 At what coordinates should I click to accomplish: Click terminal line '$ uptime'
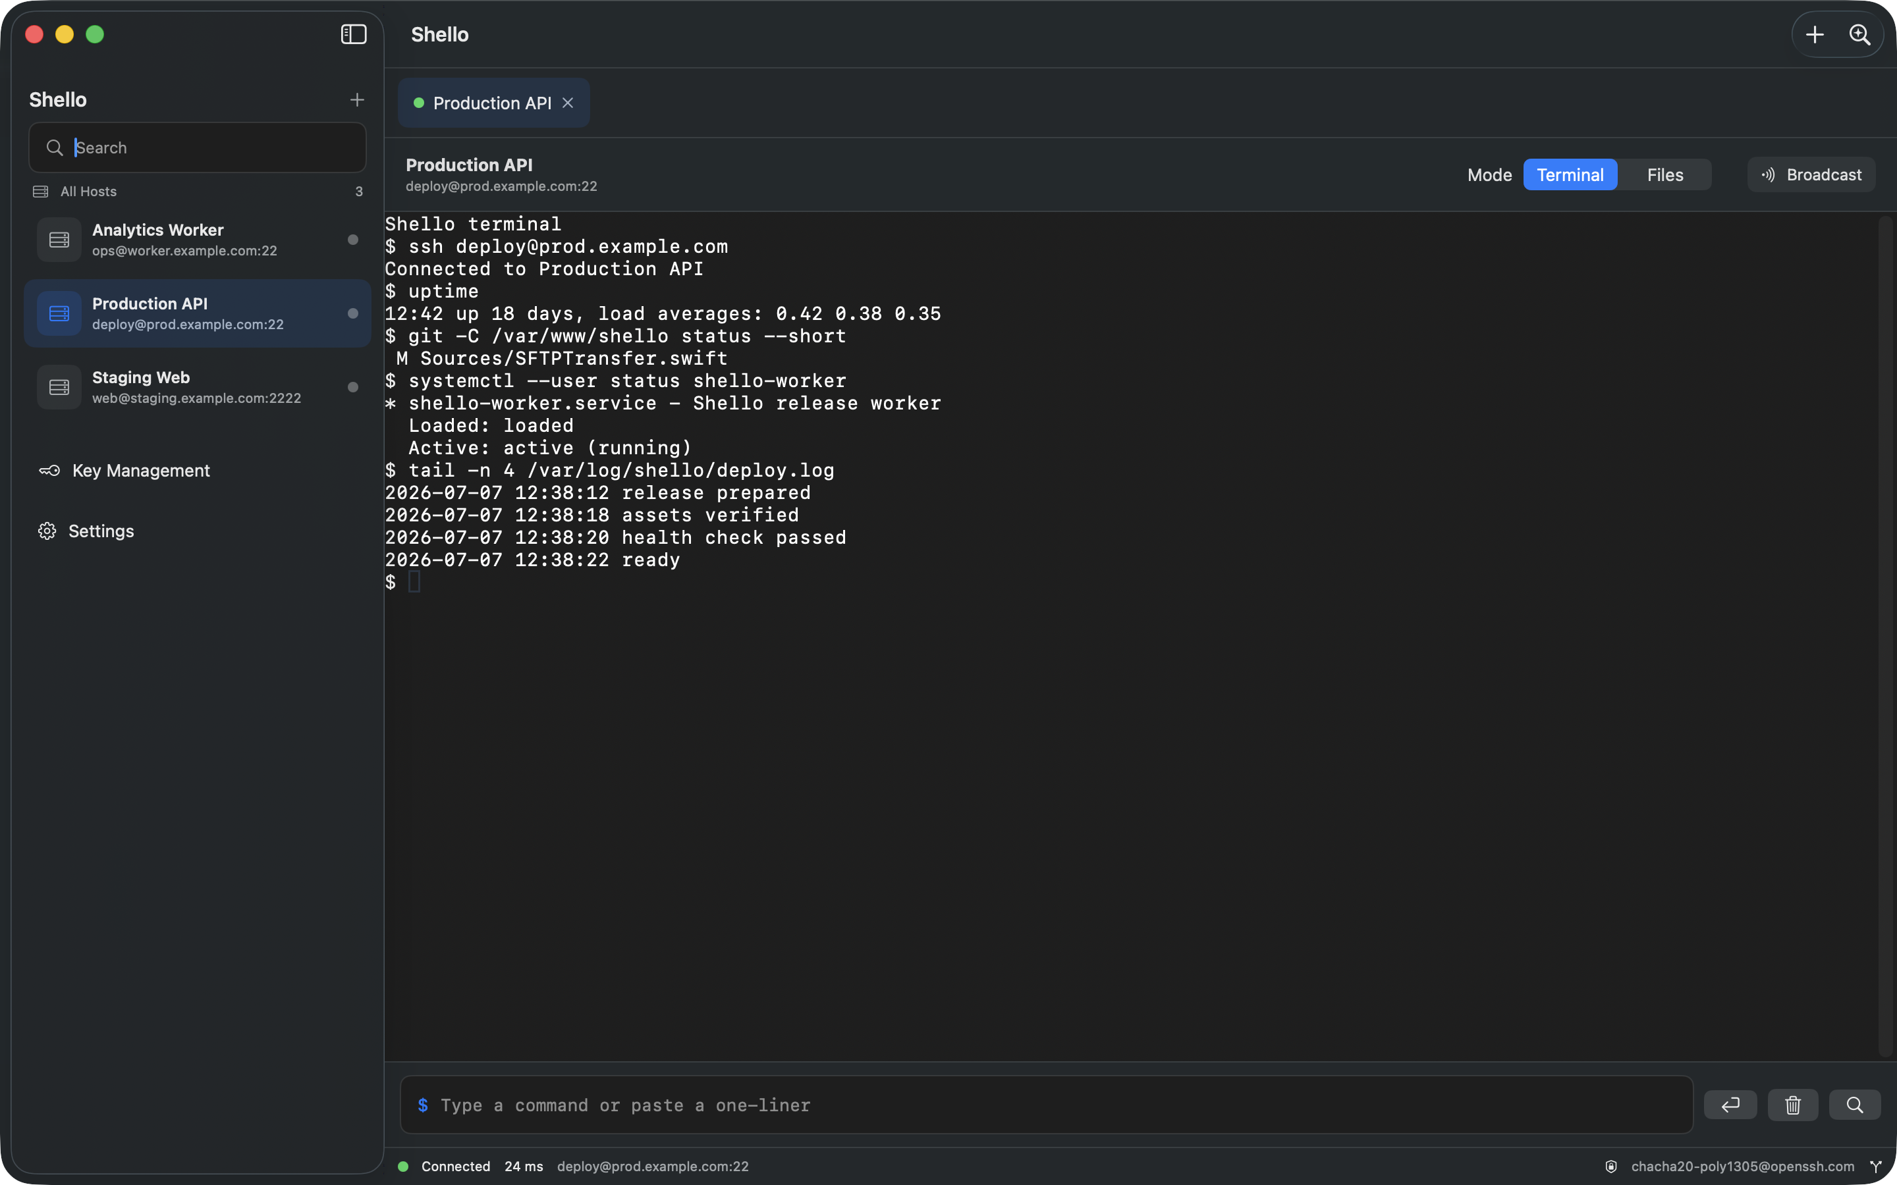432,291
